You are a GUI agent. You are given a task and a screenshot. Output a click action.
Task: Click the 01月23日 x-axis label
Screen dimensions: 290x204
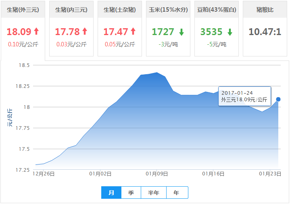click(x=270, y=174)
